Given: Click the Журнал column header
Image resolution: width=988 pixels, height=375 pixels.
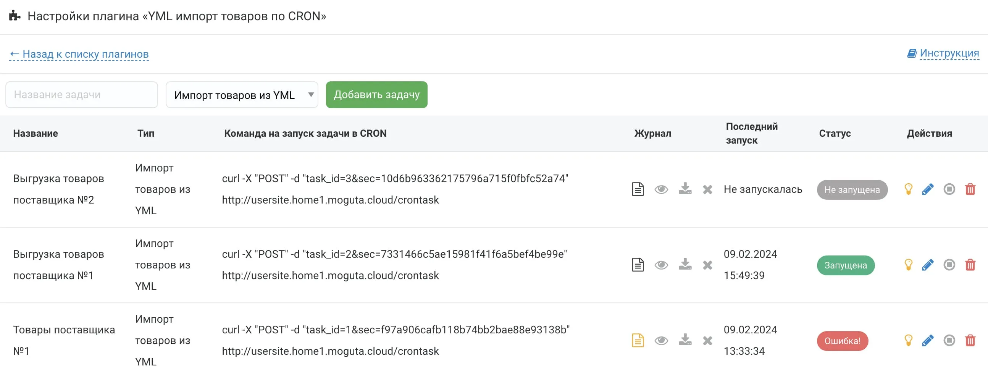Looking at the screenshot, I should coord(652,133).
